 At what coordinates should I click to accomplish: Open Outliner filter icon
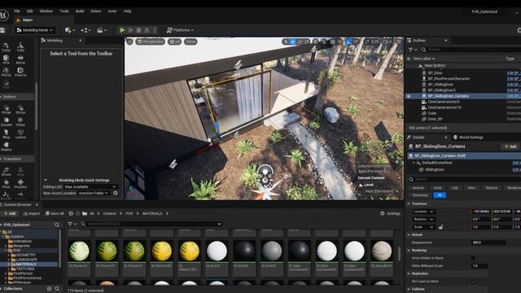[412, 50]
